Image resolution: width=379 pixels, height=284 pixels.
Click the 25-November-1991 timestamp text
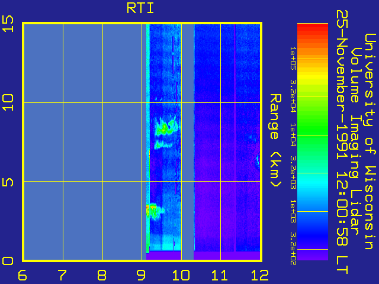[x=342, y=142]
